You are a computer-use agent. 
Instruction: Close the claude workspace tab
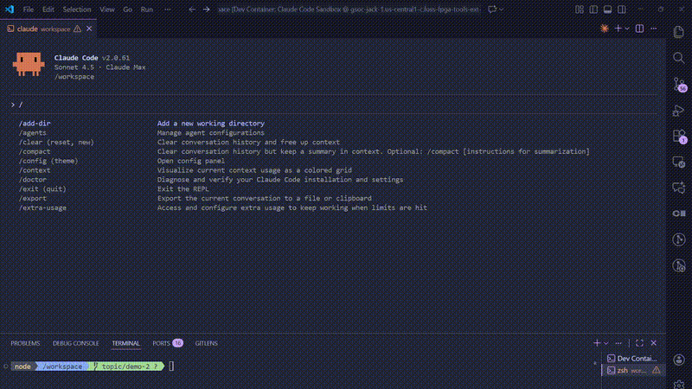[89, 29]
